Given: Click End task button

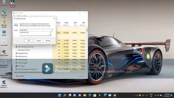Looking at the screenshot, I should pyautogui.click(x=82, y=76).
